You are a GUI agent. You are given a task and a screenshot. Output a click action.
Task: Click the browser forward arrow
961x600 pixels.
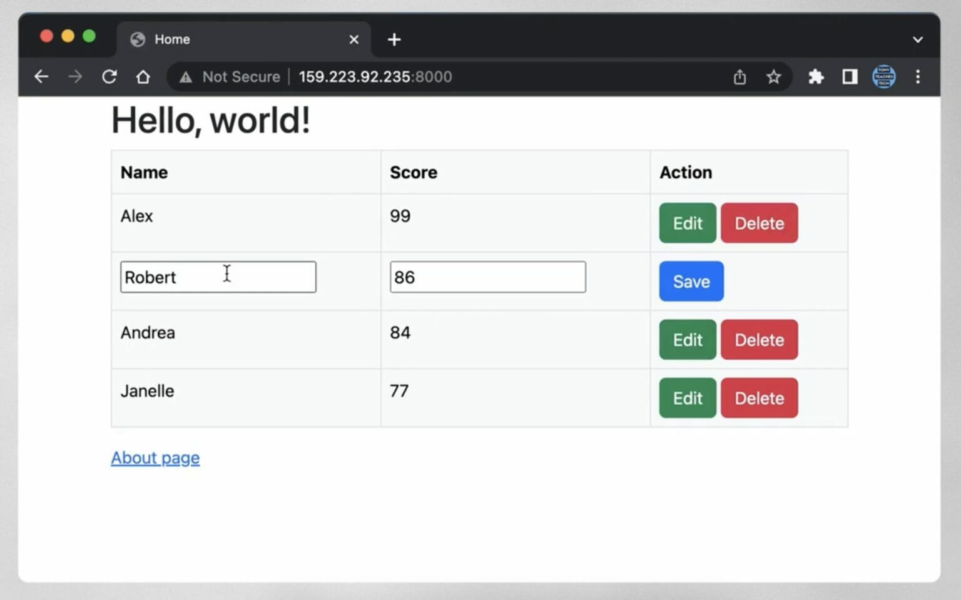75,77
